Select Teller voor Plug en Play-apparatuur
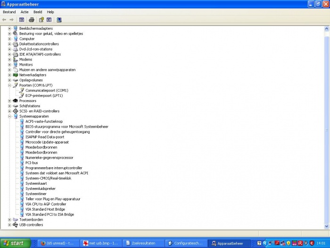This screenshot has width=330, height=248. pyautogui.click(x=53, y=199)
